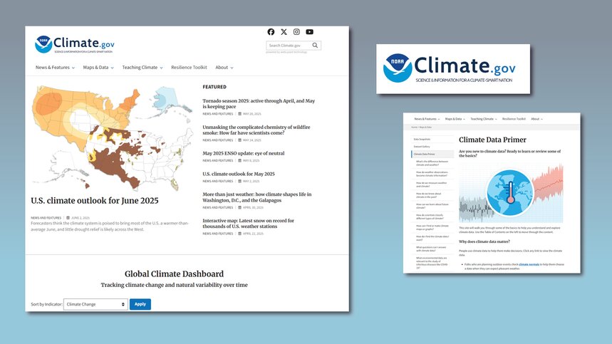Open the Sort by Indicator Climate Change dropdown
Screen dimensions: 612x344
click(x=95, y=304)
